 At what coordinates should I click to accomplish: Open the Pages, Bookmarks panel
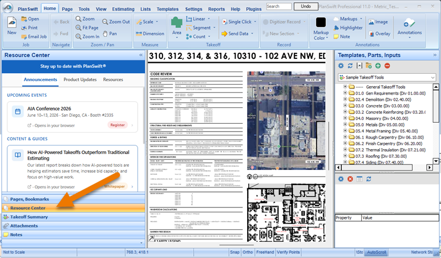click(x=73, y=199)
